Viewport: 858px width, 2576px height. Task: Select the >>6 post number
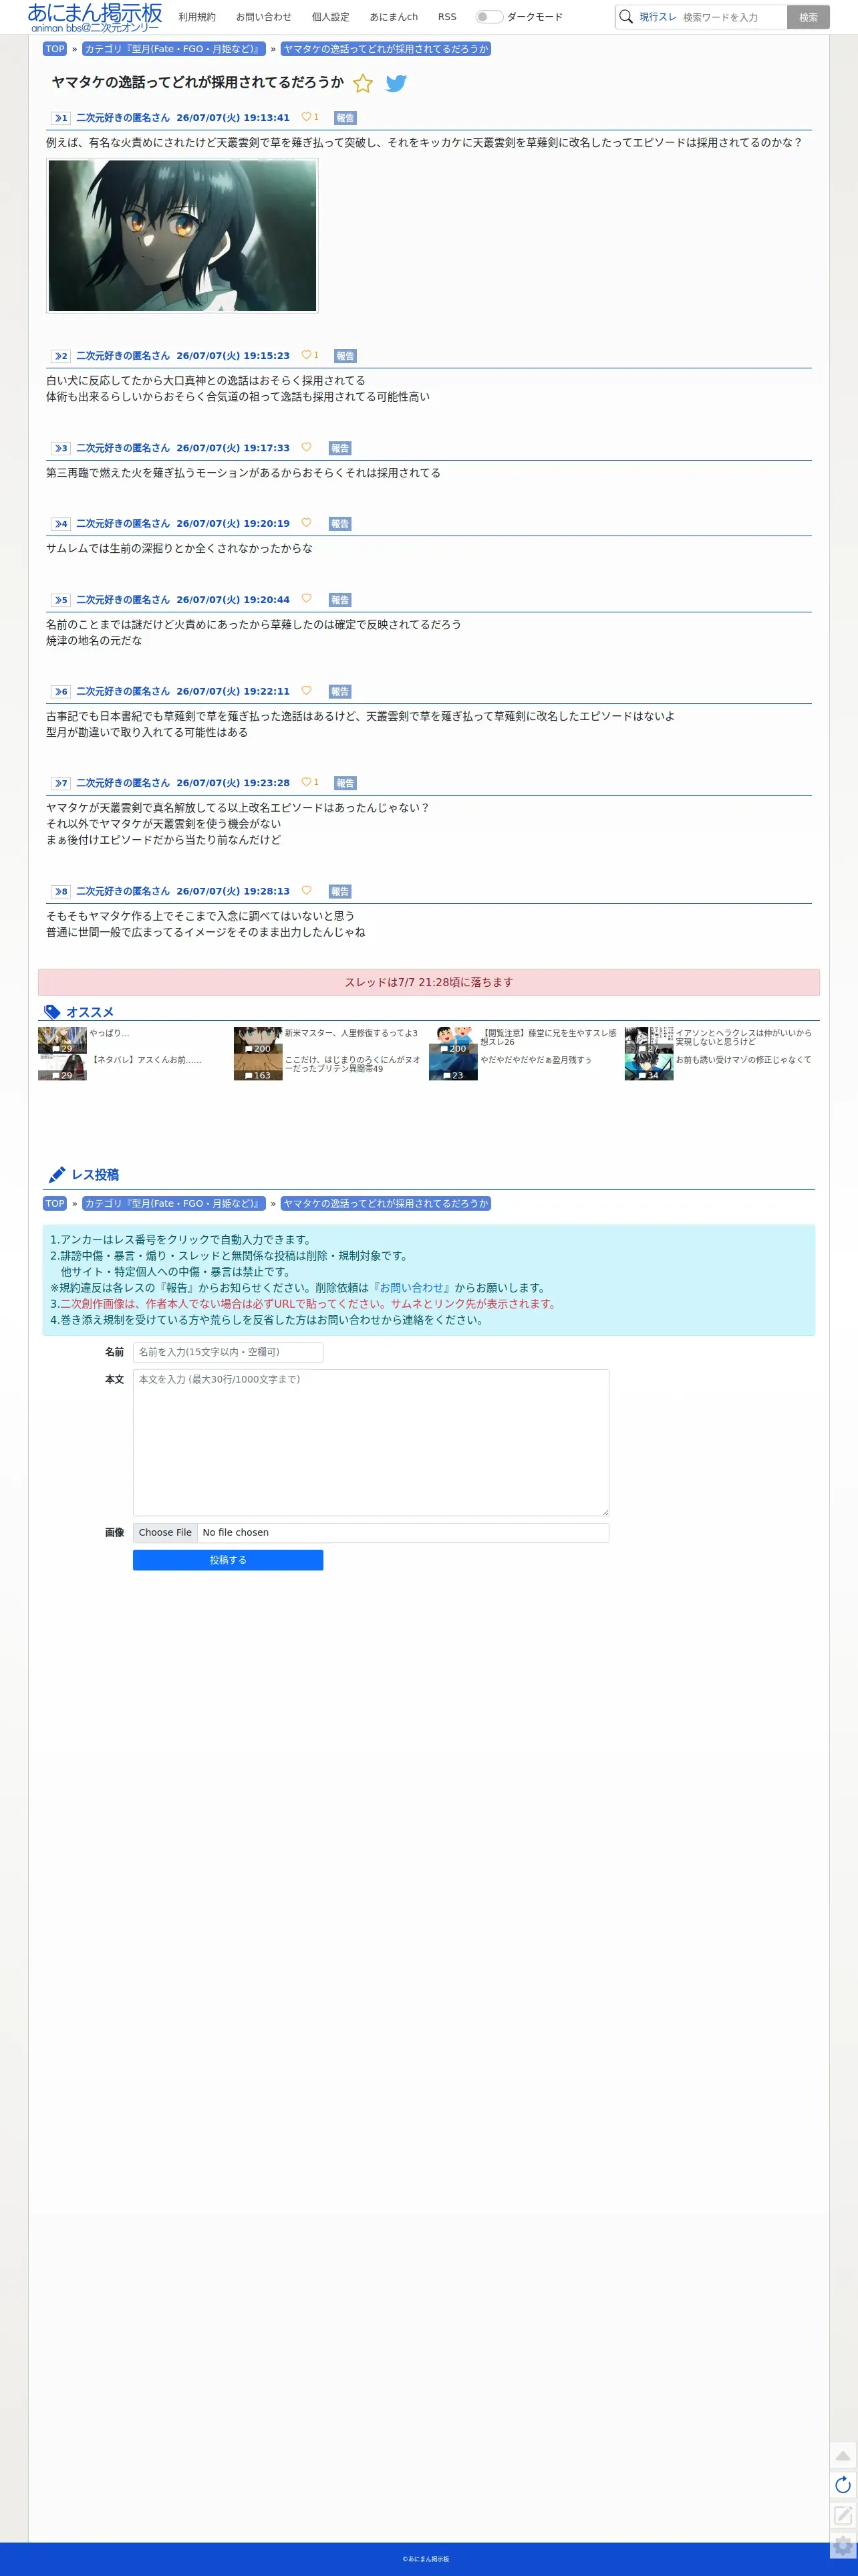pyautogui.click(x=61, y=692)
